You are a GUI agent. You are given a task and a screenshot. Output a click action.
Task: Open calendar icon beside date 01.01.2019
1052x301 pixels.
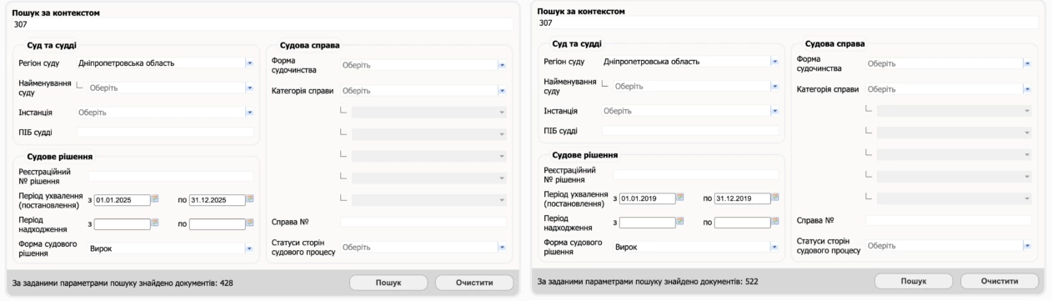pyautogui.click(x=679, y=198)
